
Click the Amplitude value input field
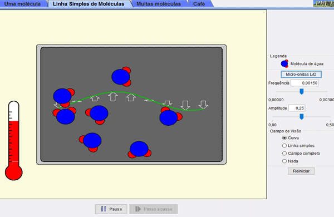(297, 108)
